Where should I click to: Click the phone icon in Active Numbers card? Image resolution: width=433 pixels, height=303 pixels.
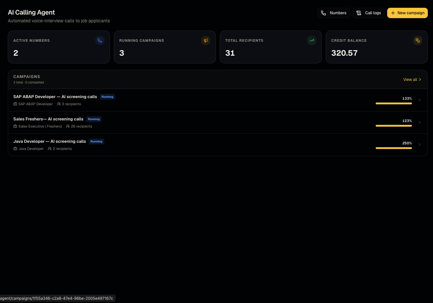100,40
